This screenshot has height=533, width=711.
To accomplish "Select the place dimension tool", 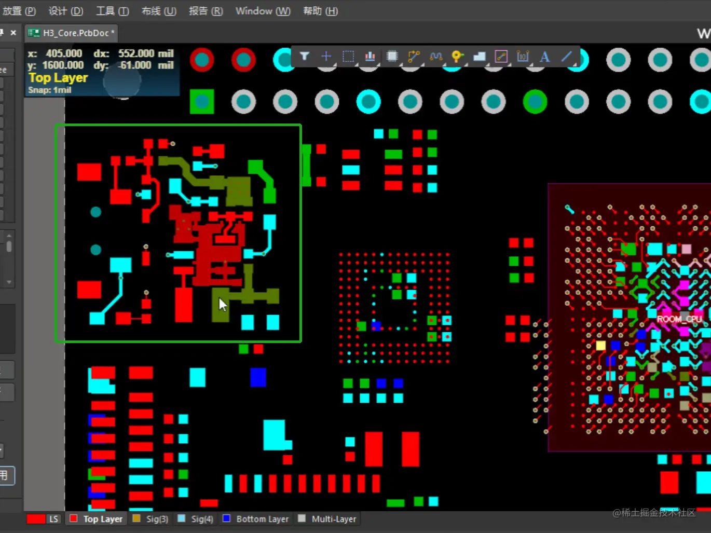I will pos(523,56).
